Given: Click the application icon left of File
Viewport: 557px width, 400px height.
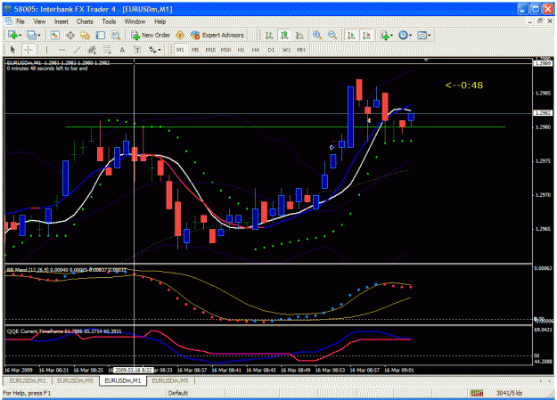Looking at the screenshot, I should point(8,21).
